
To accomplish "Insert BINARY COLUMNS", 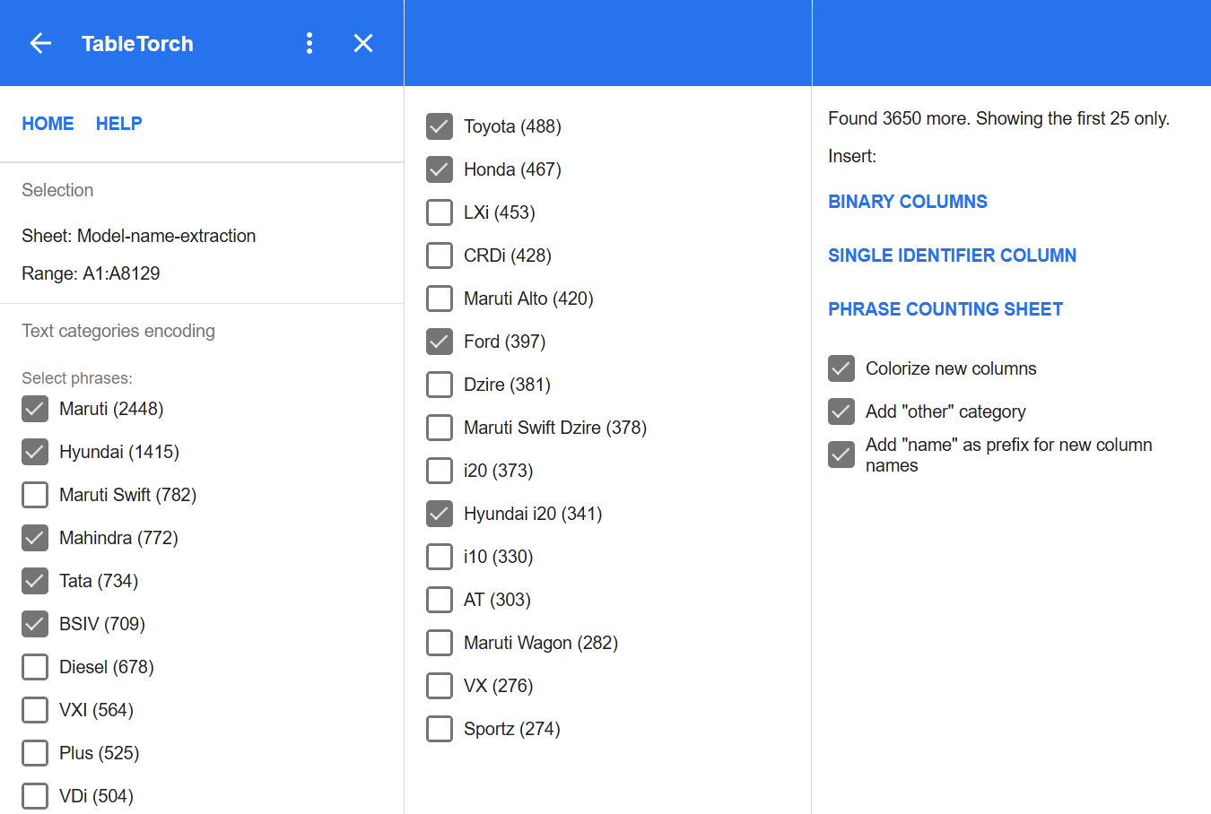I will point(908,202).
